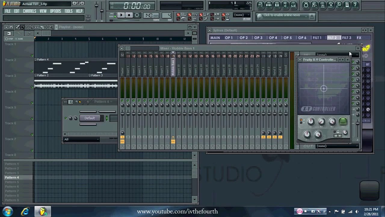Toggle the Default channel mute LED

pos(66,118)
